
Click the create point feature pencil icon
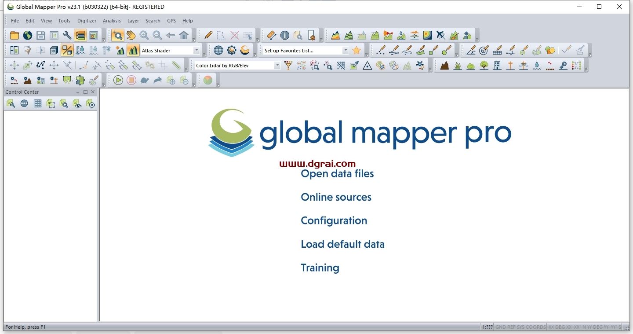click(381, 50)
